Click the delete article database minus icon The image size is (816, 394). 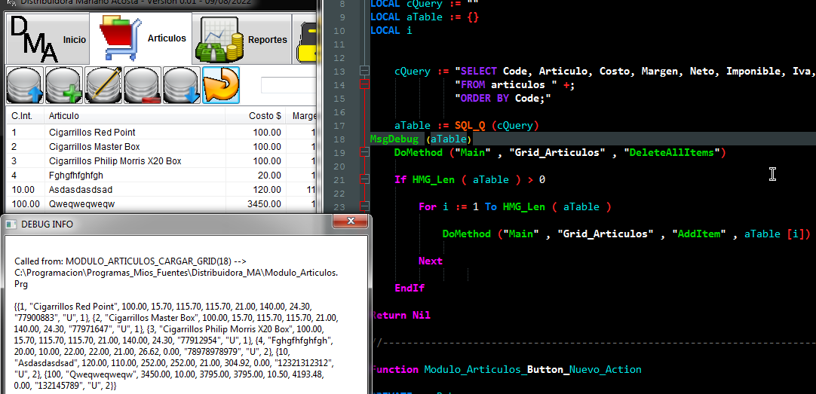[143, 85]
